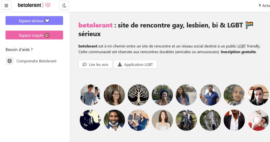
Task: Click the download icon on the Application LGBT button
Action: pos(120,64)
